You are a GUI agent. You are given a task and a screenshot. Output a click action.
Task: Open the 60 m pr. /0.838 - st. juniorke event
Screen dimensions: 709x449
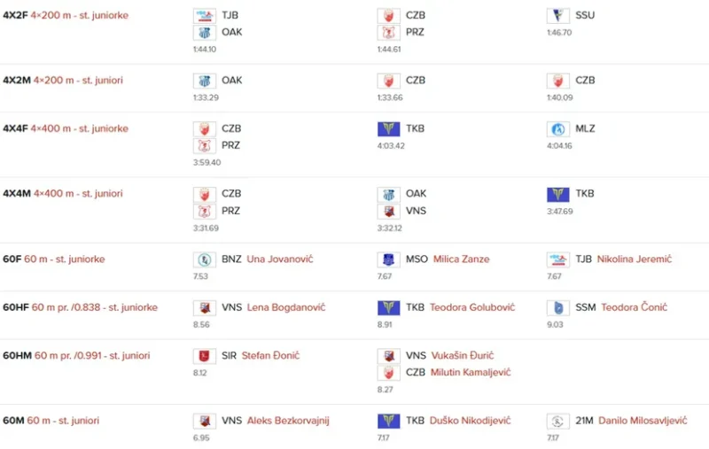click(95, 308)
